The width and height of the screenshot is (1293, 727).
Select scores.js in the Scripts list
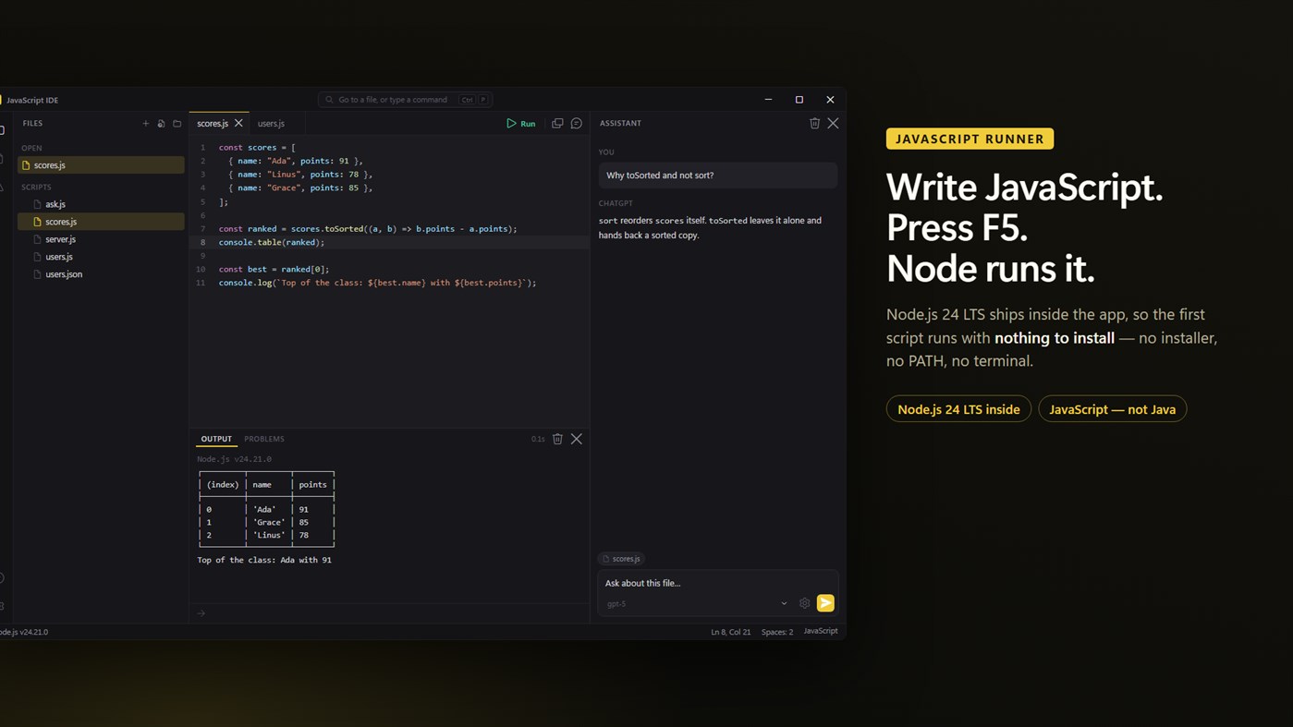click(101, 222)
